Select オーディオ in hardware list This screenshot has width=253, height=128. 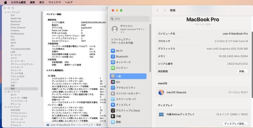click(16, 55)
